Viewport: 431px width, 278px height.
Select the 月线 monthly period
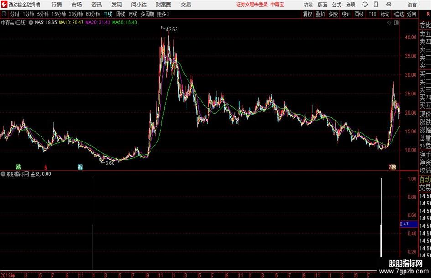133,14
